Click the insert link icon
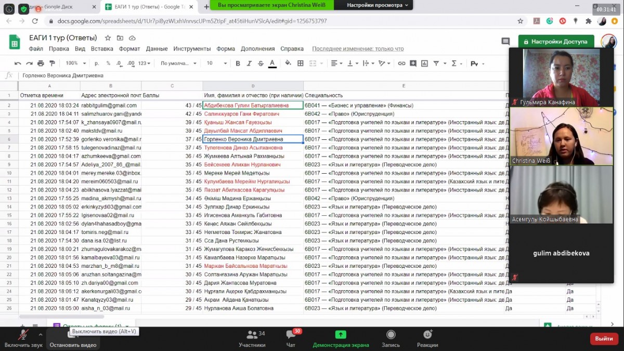Image resolution: width=624 pixels, height=351 pixels. tap(401, 63)
